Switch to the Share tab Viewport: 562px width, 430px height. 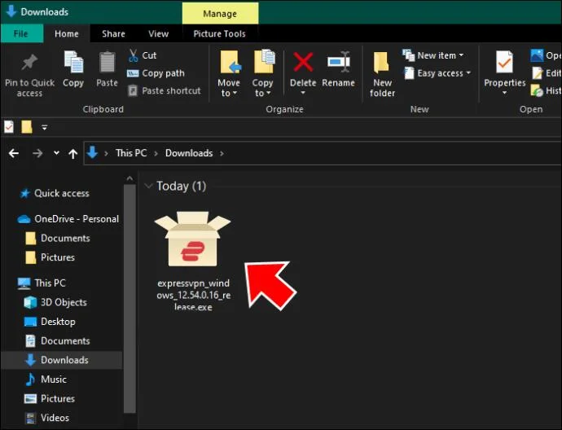[113, 33]
